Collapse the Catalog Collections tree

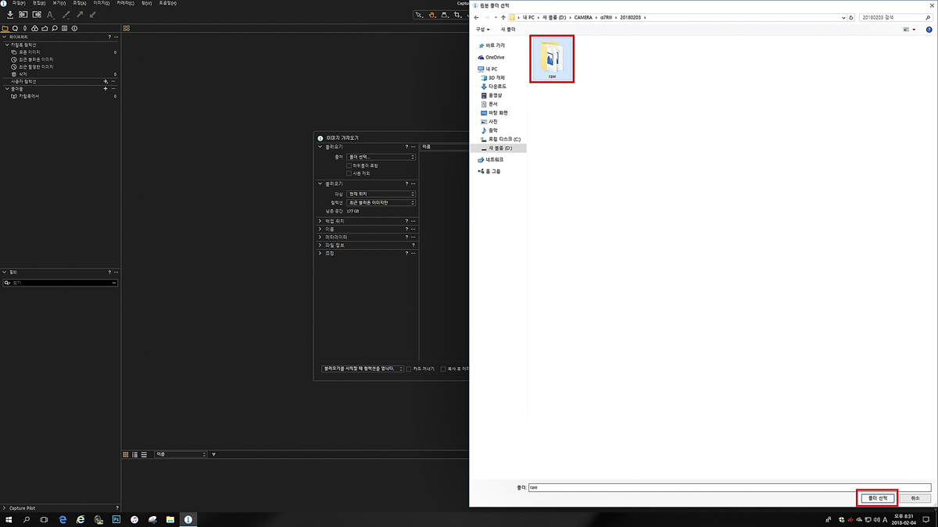tap(7, 45)
